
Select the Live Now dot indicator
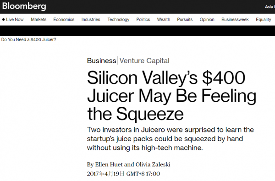(x=3, y=19)
